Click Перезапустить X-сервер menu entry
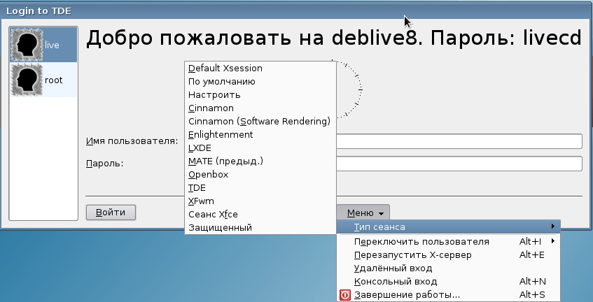Image resolution: width=593 pixels, height=302 pixels. point(449,254)
